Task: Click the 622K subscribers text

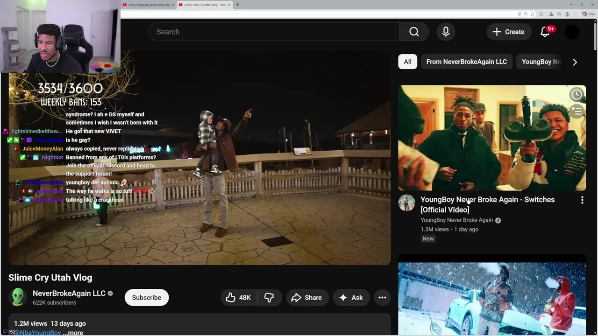Action: 54,302
